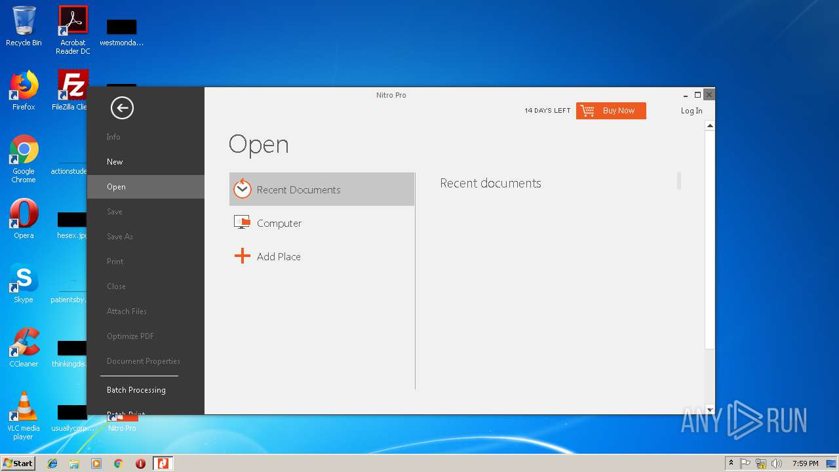Click the Nitro Pro taskbar button
839x472 pixels.
click(x=163, y=463)
